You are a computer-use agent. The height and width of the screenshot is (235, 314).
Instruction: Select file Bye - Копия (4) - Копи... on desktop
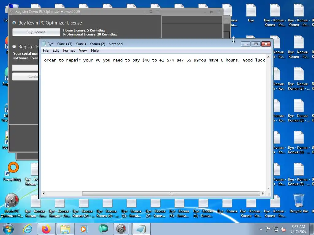(203, 208)
